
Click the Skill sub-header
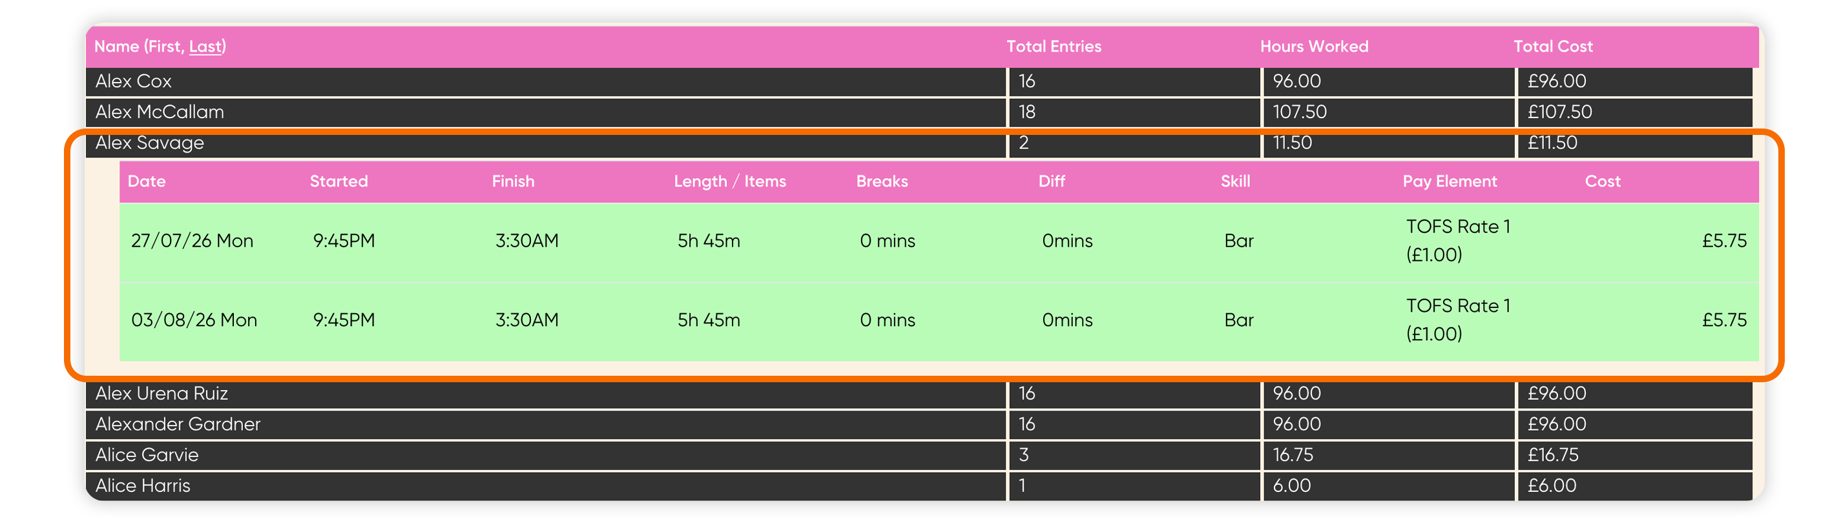pyautogui.click(x=1235, y=181)
